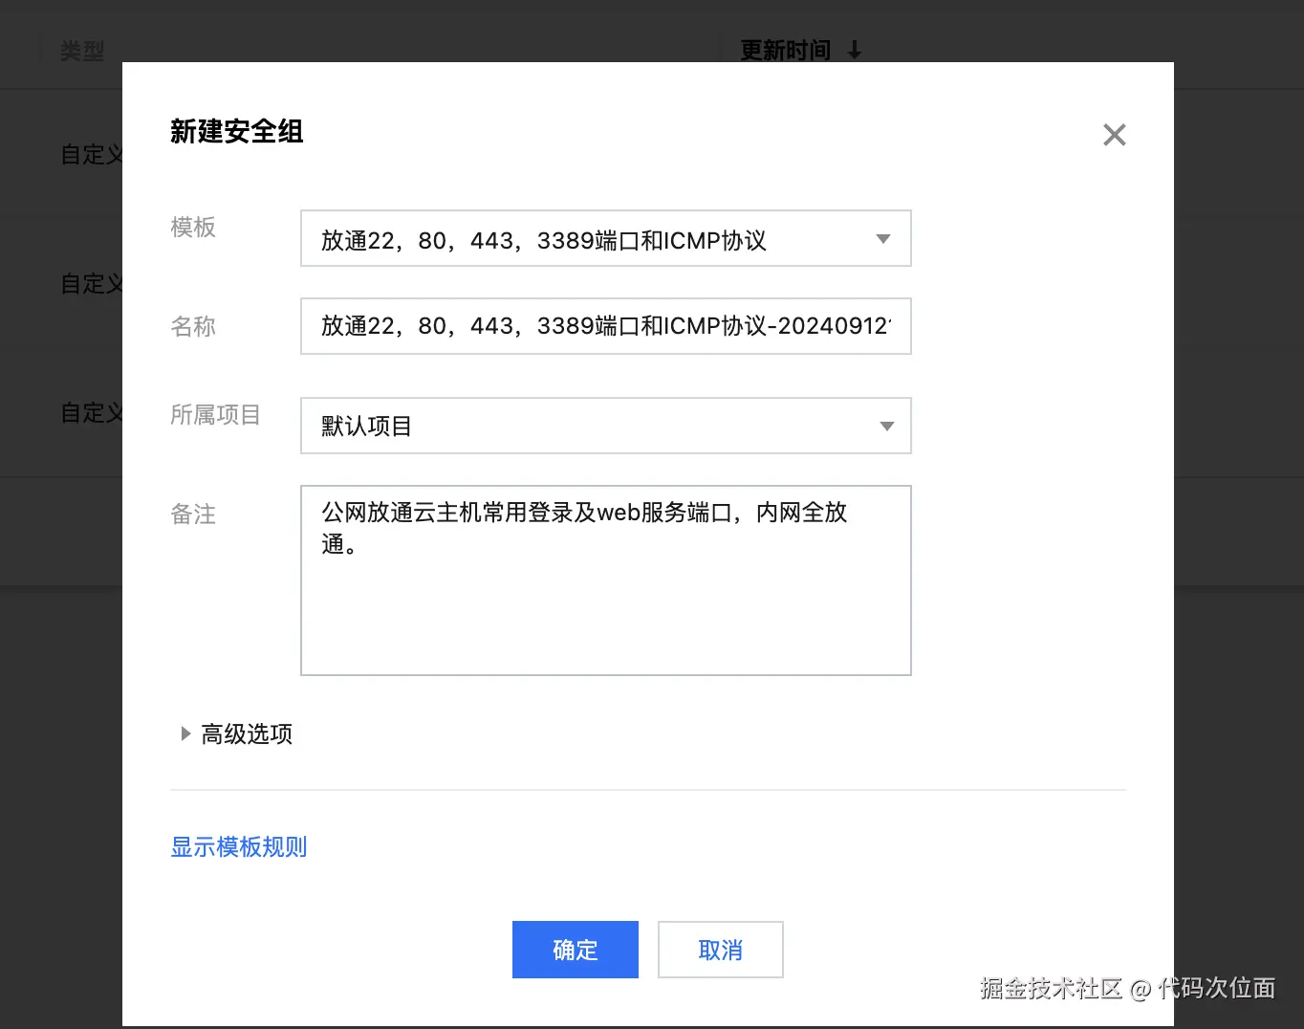1304x1029 pixels.
Task: Cancel with the 取消 button
Action: tap(720, 950)
